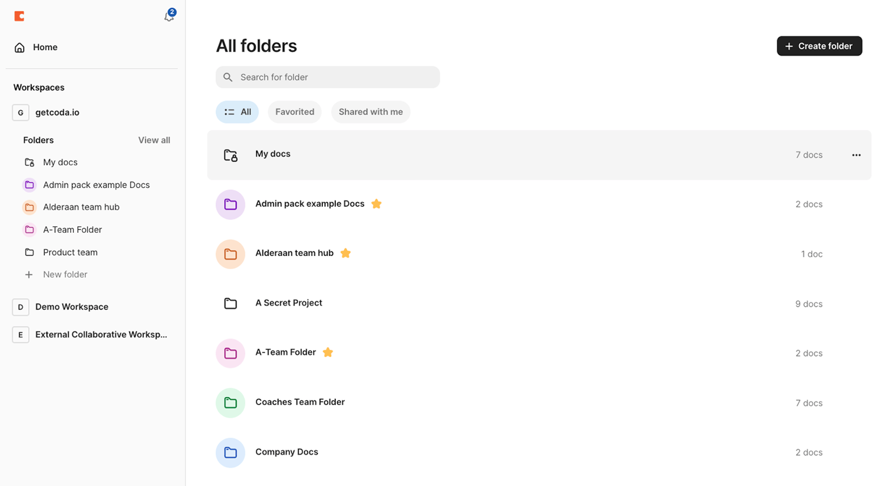894x486 pixels.
Task: Open the My docs three-dots menu
Action: [856, 155]
